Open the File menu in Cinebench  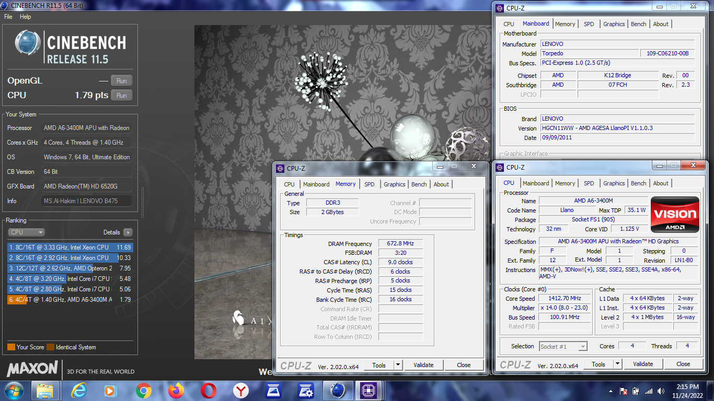[x=8, y=17]
